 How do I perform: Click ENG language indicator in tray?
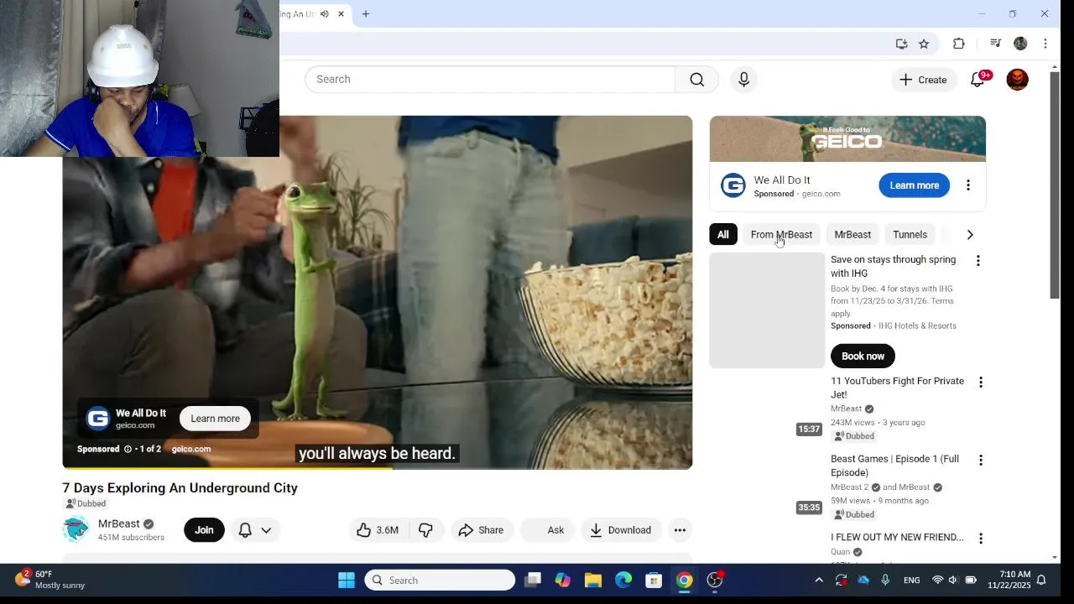[911, 581]
